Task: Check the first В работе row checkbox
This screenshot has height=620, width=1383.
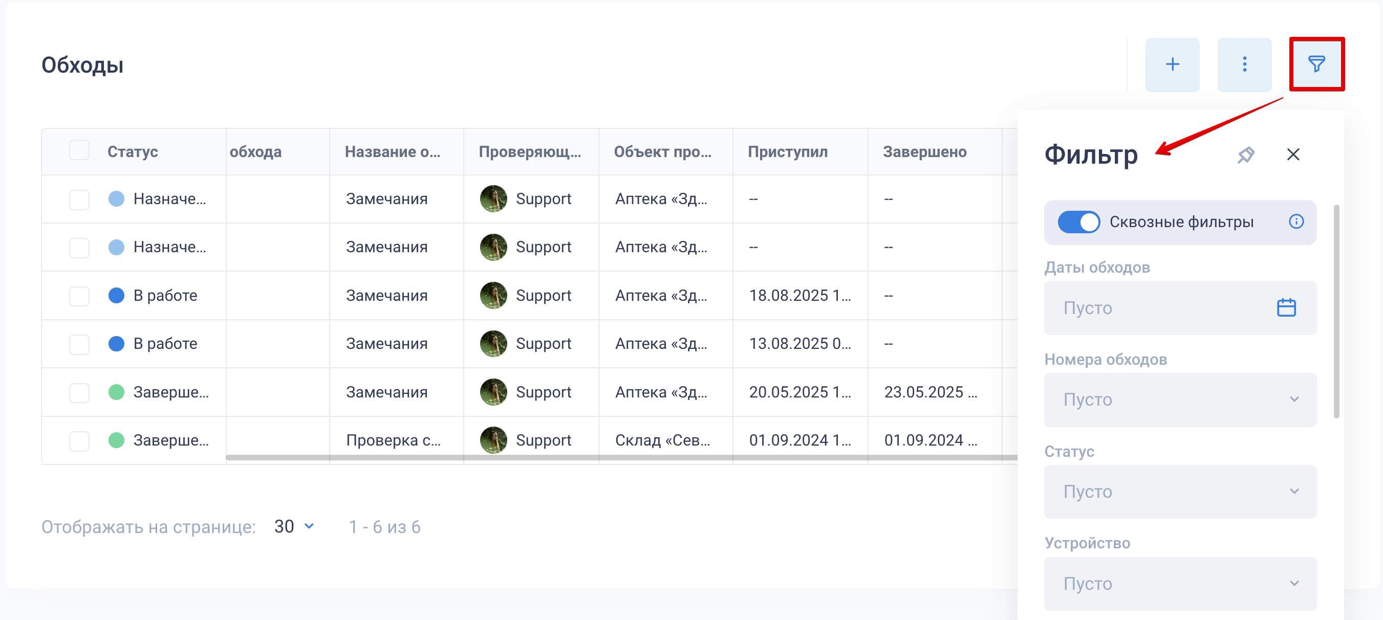Action: (x=79, y=296)
